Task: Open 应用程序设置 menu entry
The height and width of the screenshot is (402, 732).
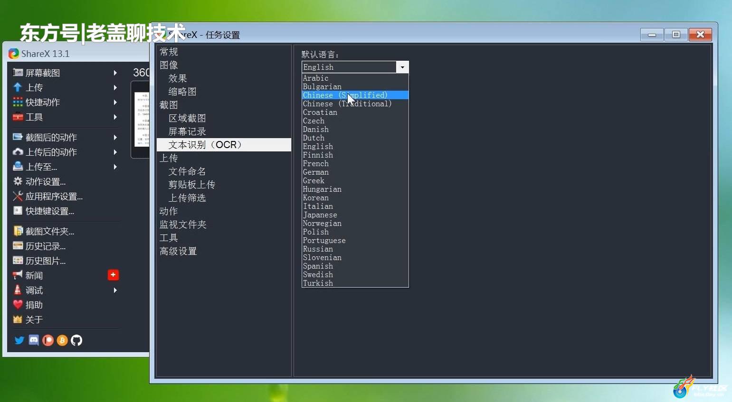Action: 54,196
